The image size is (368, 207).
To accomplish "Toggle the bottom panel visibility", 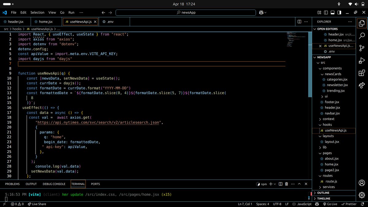I will coord(333,13).
